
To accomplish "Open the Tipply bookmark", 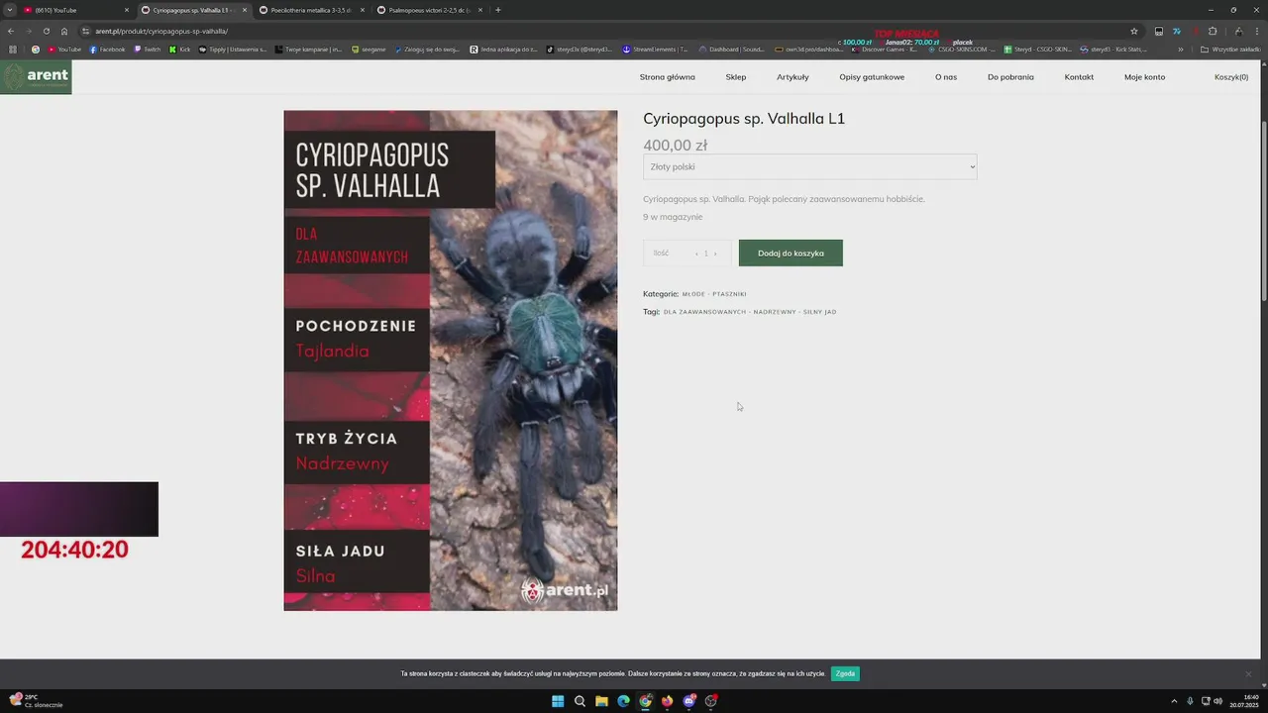I will [x=233, y=49].
